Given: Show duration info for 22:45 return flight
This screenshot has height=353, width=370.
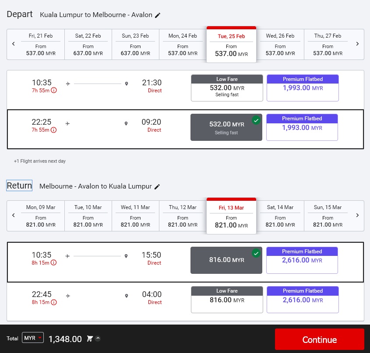Looking at the screenshot, I should point(54,302).
